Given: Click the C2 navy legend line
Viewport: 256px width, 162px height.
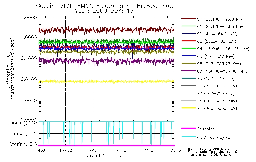Looking at the screenshot, I should [188, 33].
